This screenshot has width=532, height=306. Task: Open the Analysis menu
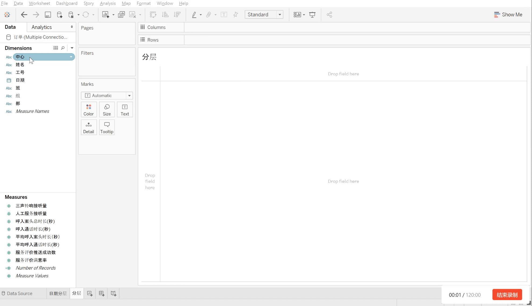(x=107, y=3)
